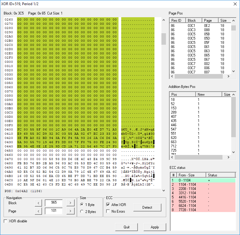Screen dimensions: 240x235
Task: Click previous Page arrow button
Action: (38, 211)
